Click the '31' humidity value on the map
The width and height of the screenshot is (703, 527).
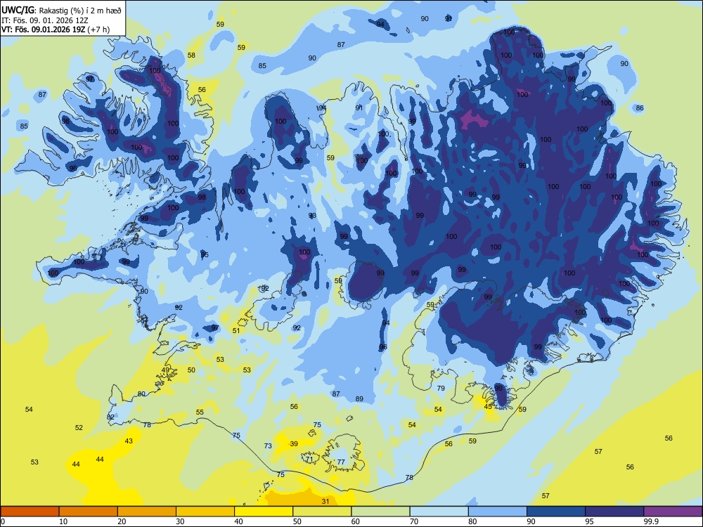pos(325,502)
